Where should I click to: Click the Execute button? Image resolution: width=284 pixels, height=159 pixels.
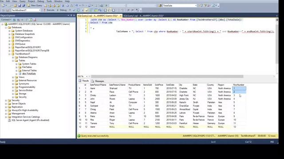point(49,10)
